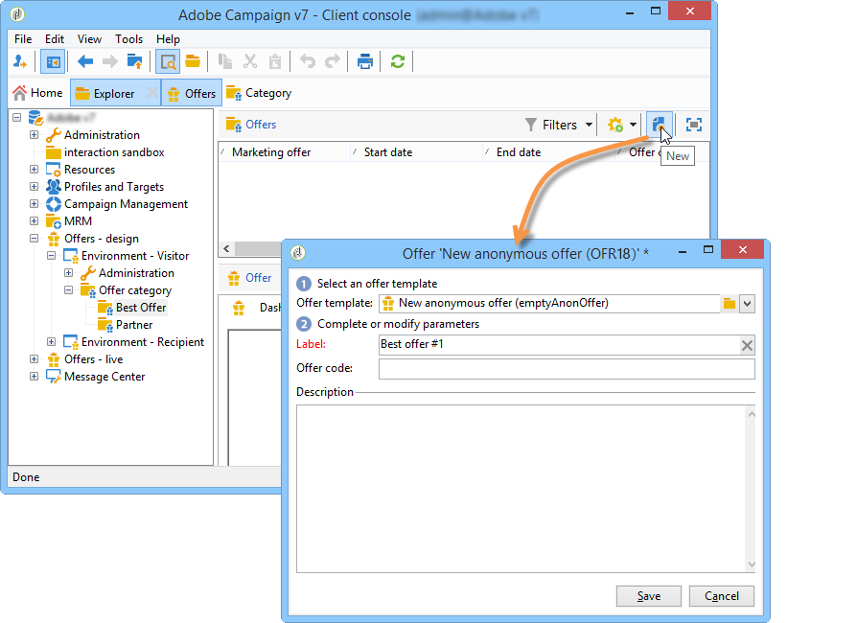Select the Partner tree folder
The height and width of the screenshot is (623, 857).
pos(126,325)
